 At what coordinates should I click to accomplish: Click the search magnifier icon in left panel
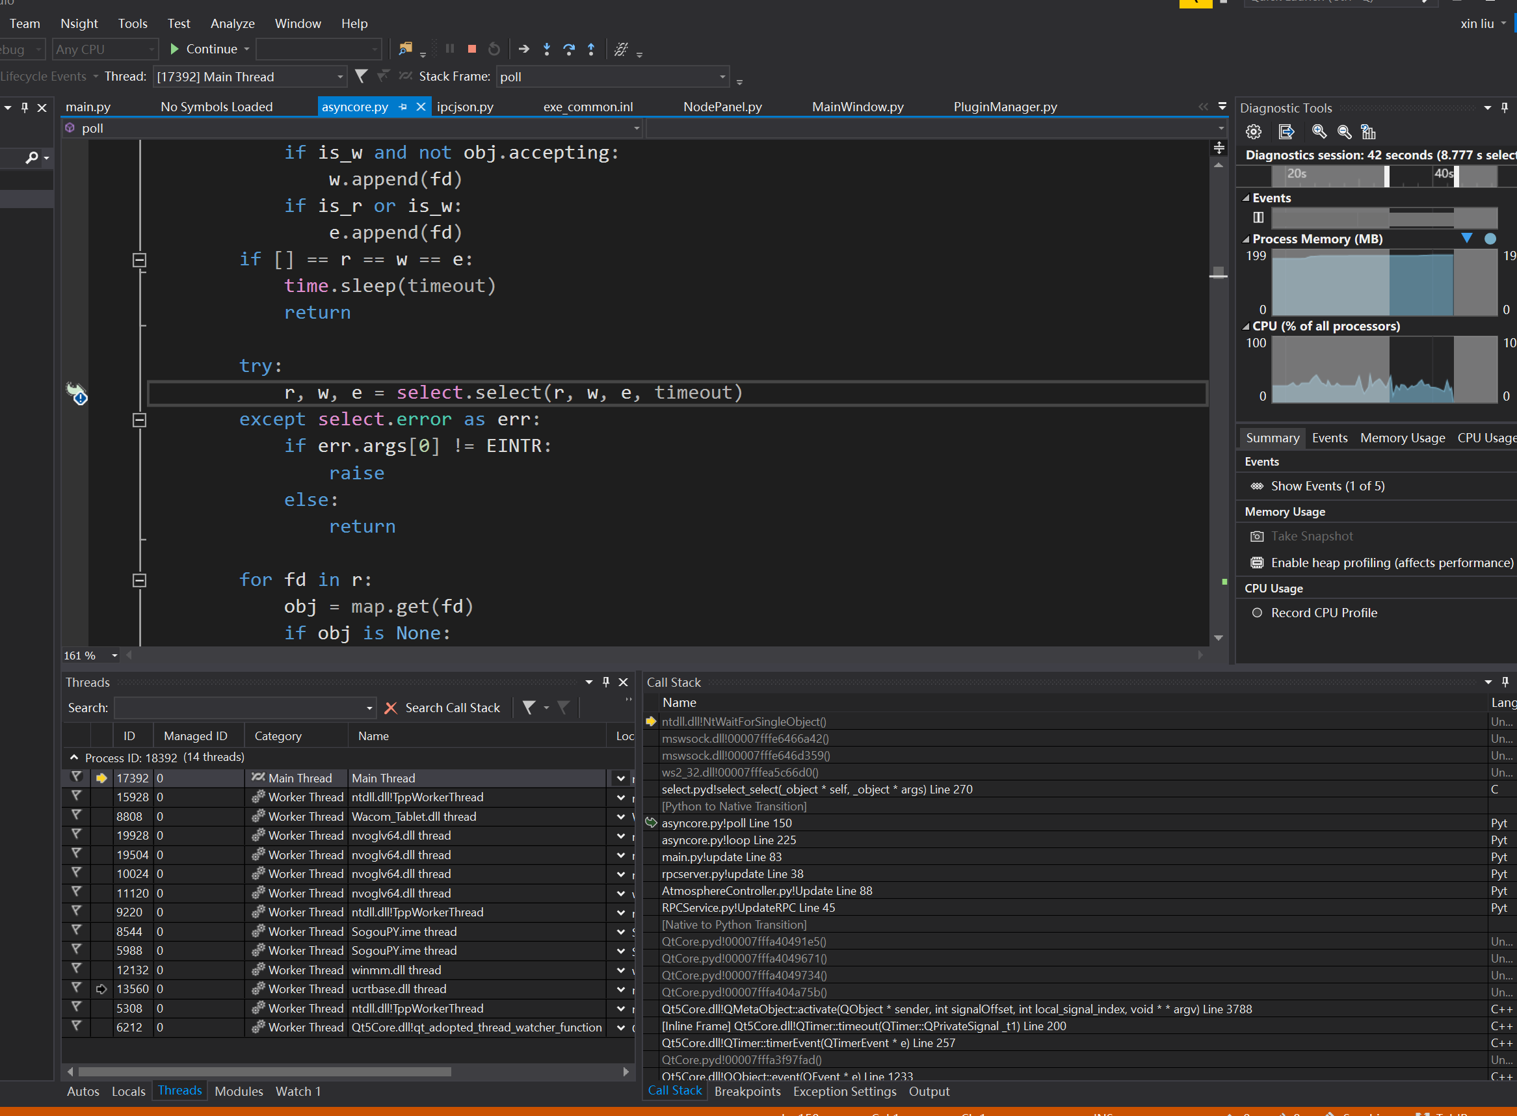(x=32, y=158)
